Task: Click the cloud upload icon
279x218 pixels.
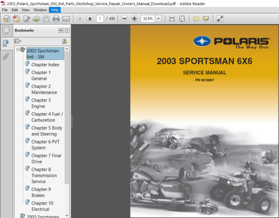Action: [36, 19]
